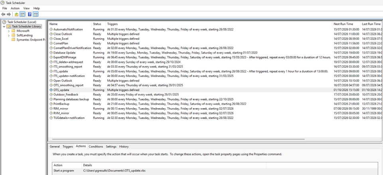
Task: Click Next Run Time 07/08/2026 00:15:00 cell
Action: [x=346, y=109]
